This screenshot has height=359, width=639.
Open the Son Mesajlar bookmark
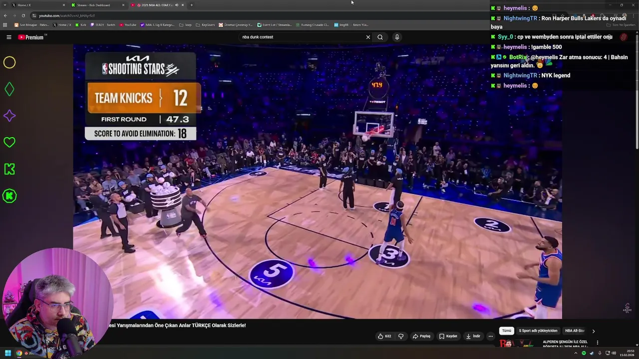31,25
